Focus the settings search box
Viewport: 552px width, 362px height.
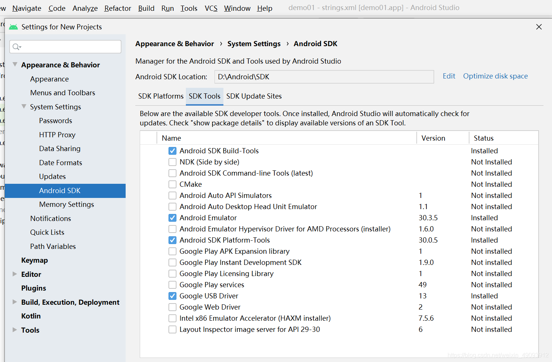65,47
